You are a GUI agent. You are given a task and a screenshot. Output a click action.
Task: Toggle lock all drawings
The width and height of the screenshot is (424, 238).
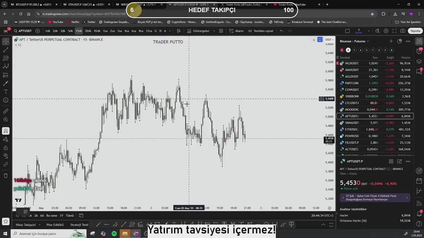(x=6, y=148)
